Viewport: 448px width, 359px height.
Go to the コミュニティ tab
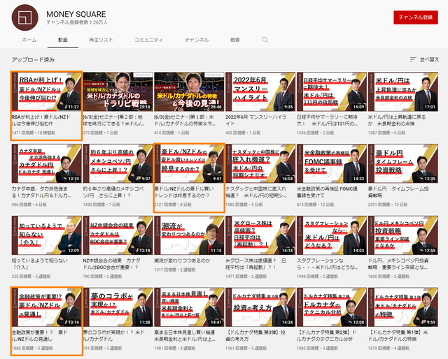point(148,40)
